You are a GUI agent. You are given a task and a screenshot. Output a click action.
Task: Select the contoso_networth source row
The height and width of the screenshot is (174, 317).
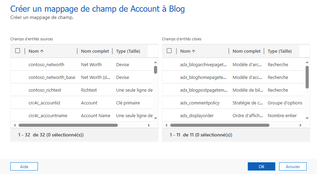click(46, 65)
